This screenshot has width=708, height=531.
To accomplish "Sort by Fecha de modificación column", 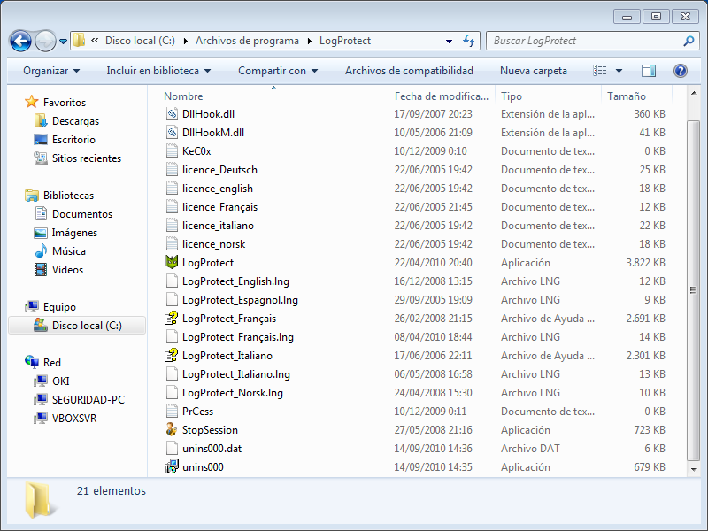I will (442, 96).
